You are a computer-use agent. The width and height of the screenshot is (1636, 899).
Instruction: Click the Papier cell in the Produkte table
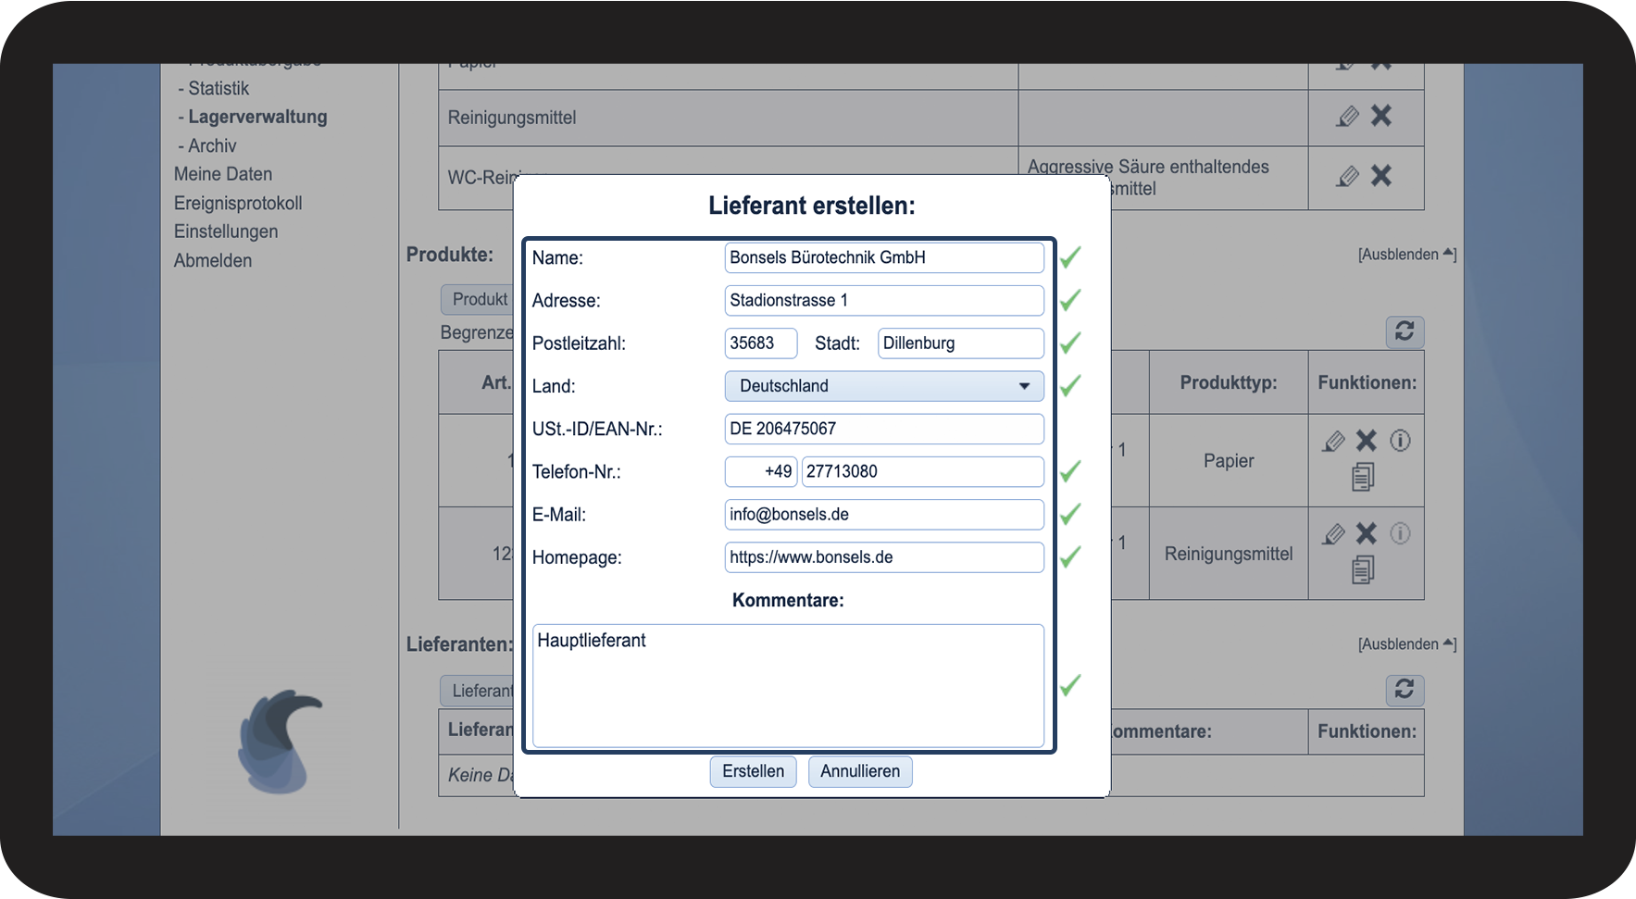click(x=1229, y=461)
